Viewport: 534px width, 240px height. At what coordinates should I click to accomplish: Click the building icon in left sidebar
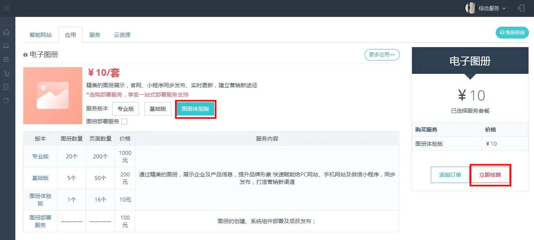pyautogui.click(x=6, y=87)
